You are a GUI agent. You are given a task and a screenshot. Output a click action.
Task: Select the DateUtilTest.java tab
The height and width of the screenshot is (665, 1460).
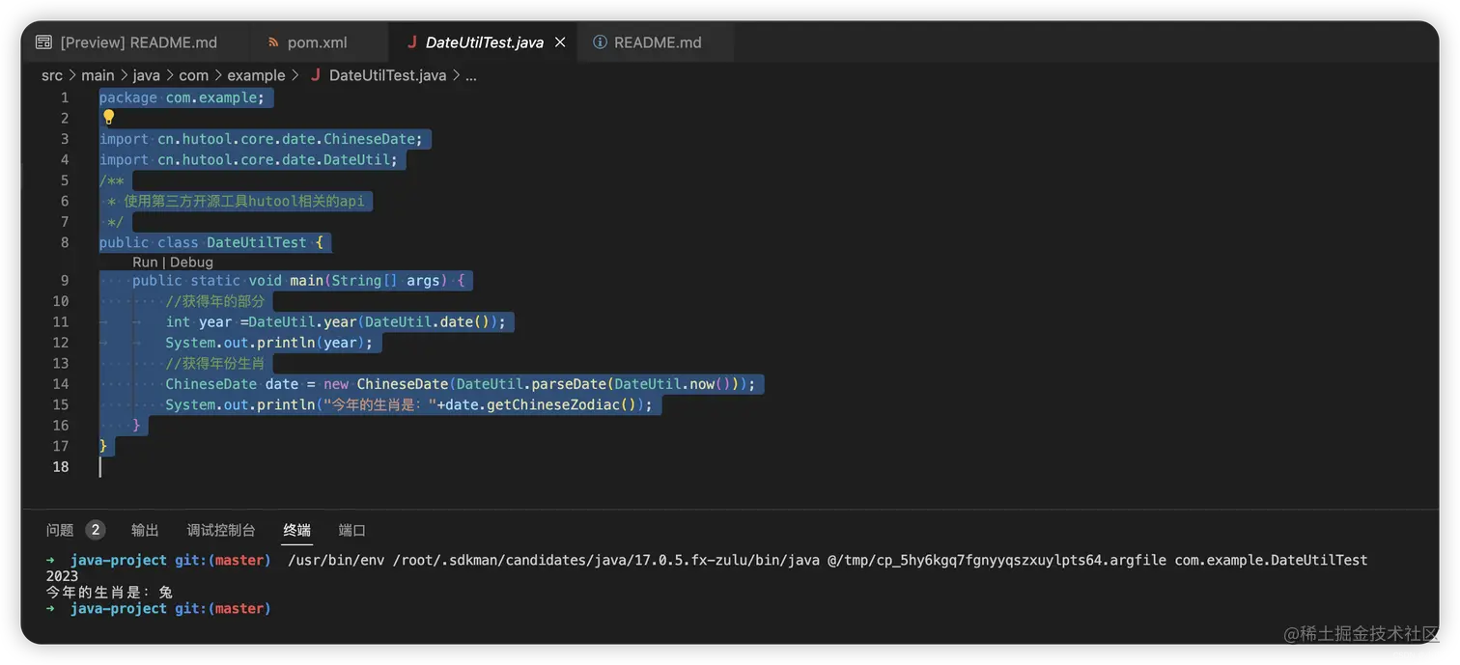(x=484, y=42)
